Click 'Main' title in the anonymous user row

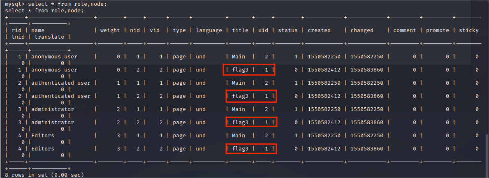point(239,57)
